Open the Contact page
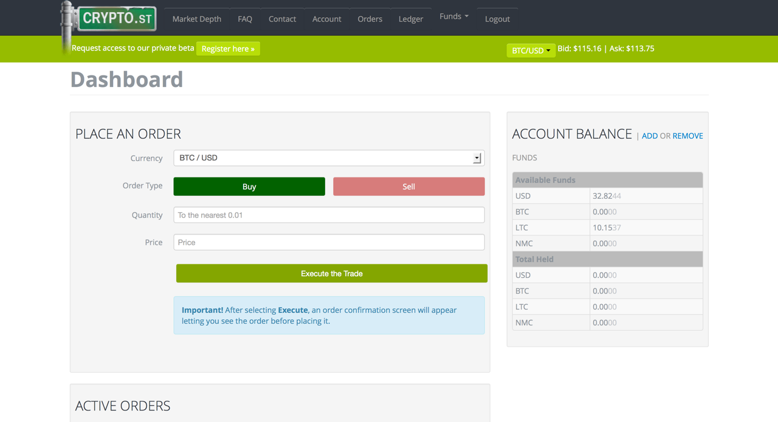Screen dimensions: 778x422 click(282, 19)
